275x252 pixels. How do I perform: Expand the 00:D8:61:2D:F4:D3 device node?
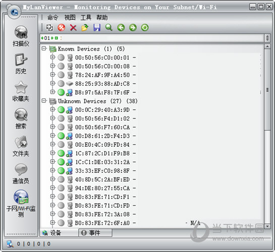[x=52, y=135]
